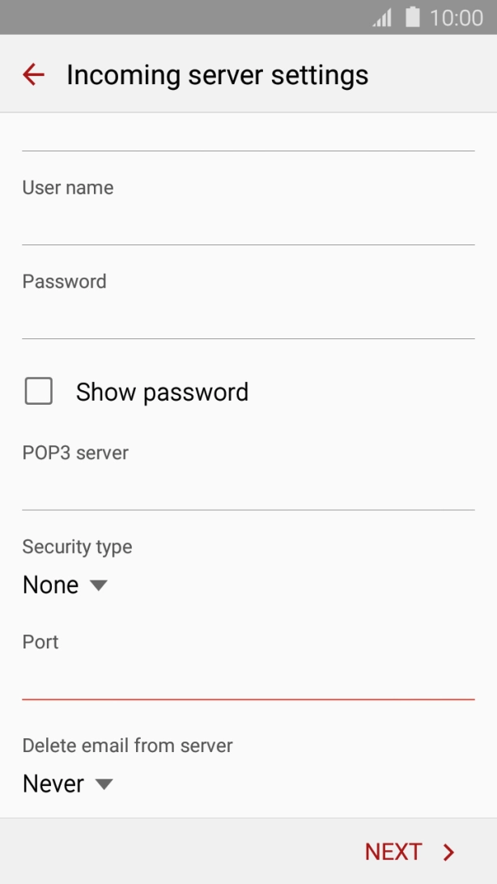Click the triangle next to Never
Viewport: 497px width, 884px height.
(103, 784)
